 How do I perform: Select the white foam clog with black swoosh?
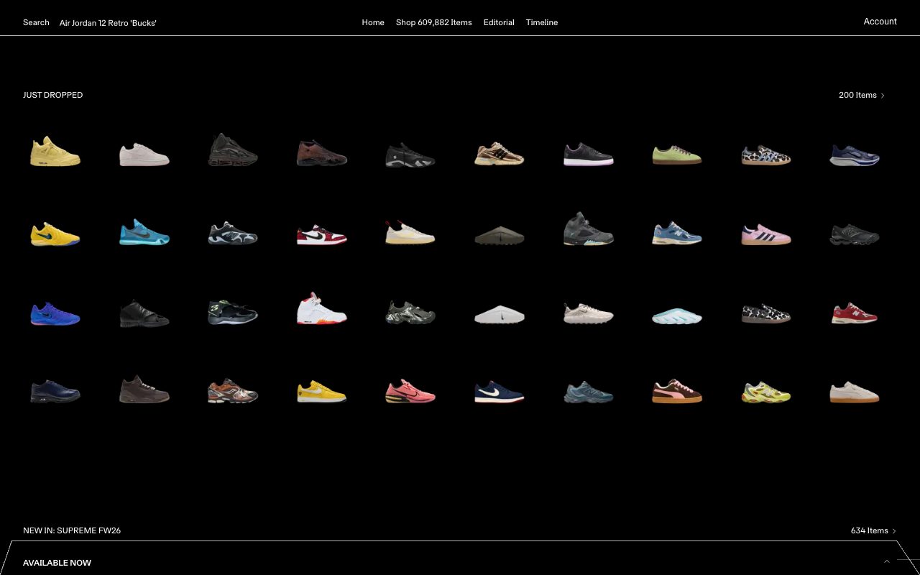point(500,314)
